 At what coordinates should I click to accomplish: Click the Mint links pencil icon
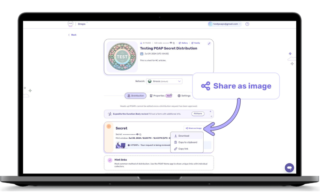(110, 160)
